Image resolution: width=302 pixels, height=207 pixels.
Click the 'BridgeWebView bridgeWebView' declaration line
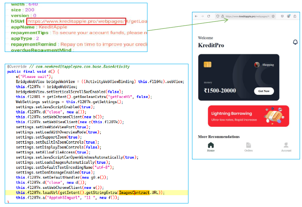point(100,82)
